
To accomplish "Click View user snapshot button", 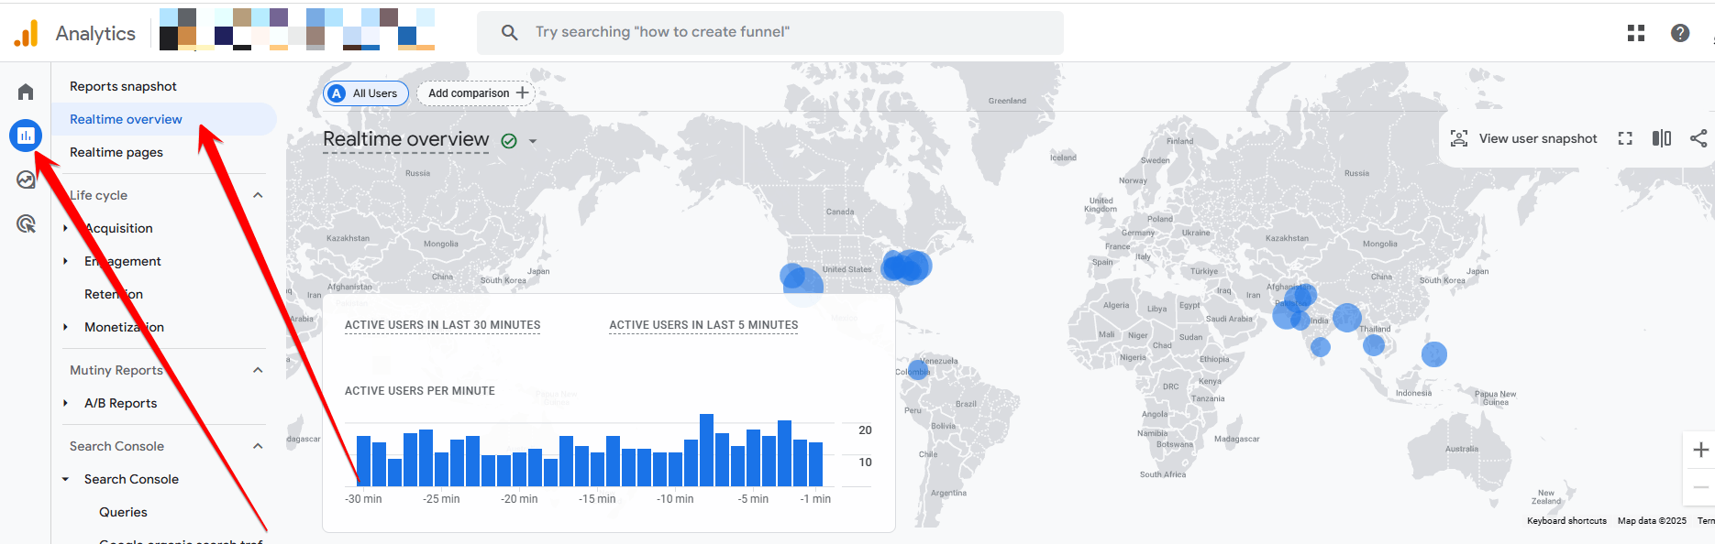I will tap(1523, 138).
